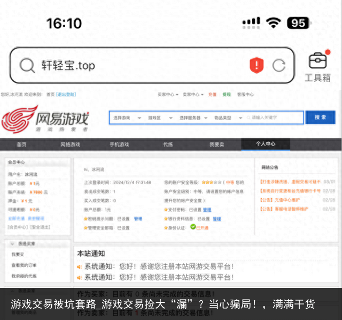Go to the 网络游戏 navigation tab
Viewport: 342px width, 320px height.
pos(70,144)
